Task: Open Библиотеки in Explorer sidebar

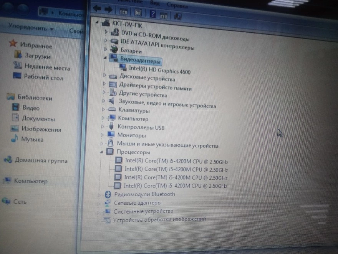Action: 35,97
